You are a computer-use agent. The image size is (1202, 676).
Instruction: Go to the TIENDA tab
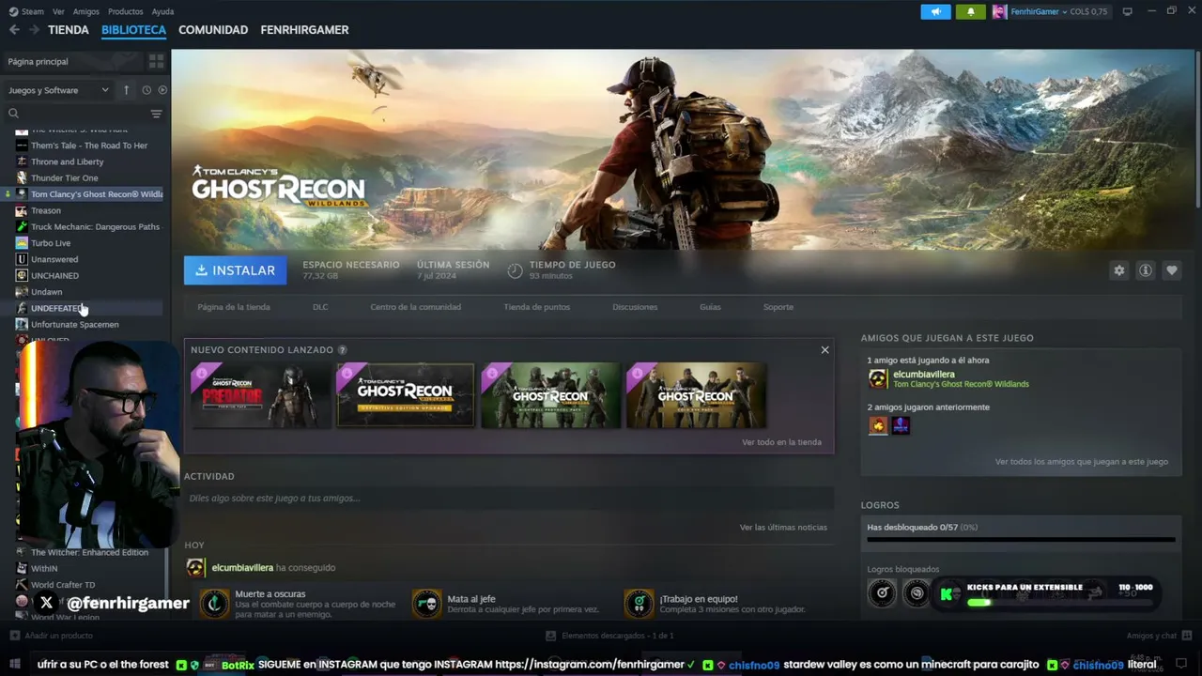[69, 30]
